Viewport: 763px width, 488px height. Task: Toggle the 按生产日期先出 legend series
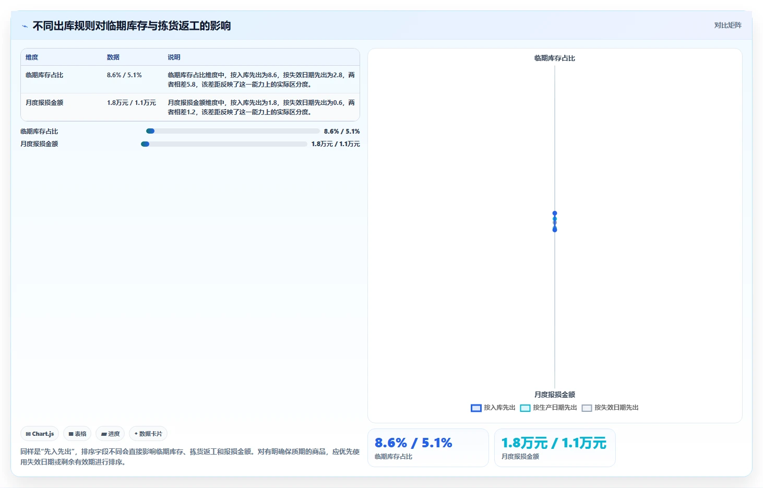549,408
